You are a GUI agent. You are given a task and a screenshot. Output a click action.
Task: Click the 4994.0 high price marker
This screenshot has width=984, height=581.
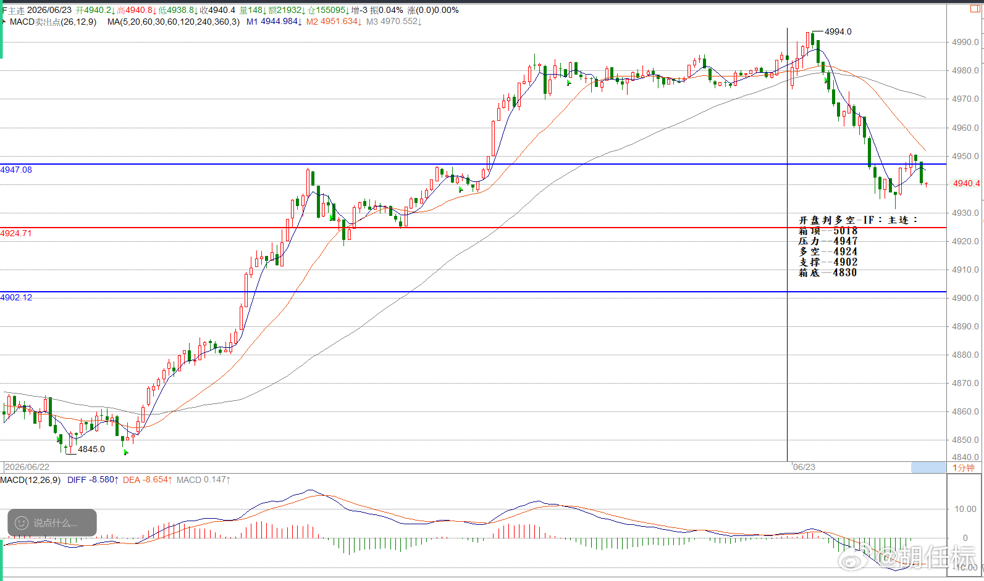(838, 31)
